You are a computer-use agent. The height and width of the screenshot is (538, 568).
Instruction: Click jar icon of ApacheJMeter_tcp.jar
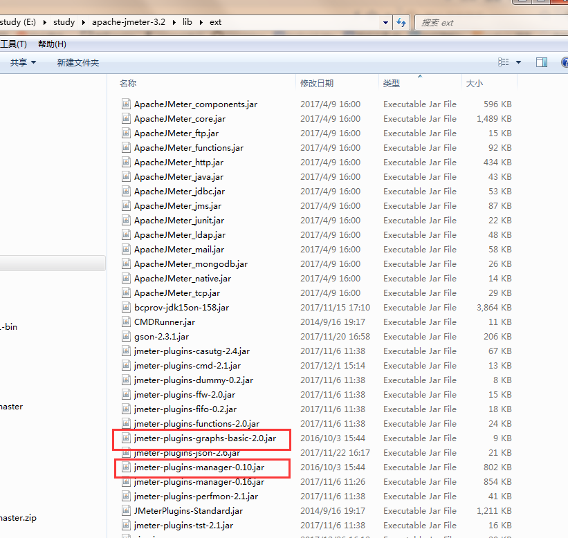tap(126, 293)
